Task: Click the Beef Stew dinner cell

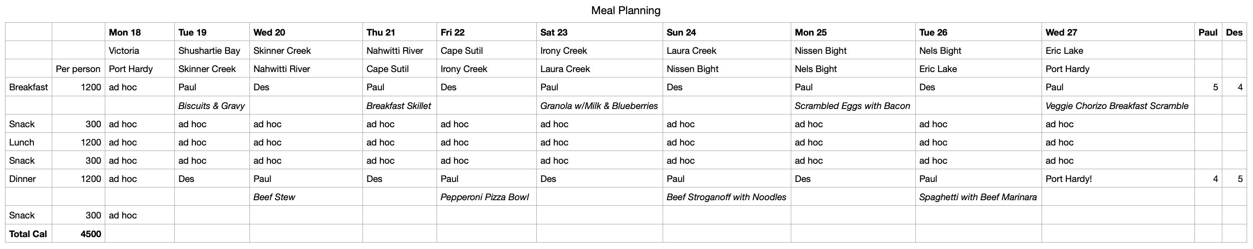Action: coord(274,197)
